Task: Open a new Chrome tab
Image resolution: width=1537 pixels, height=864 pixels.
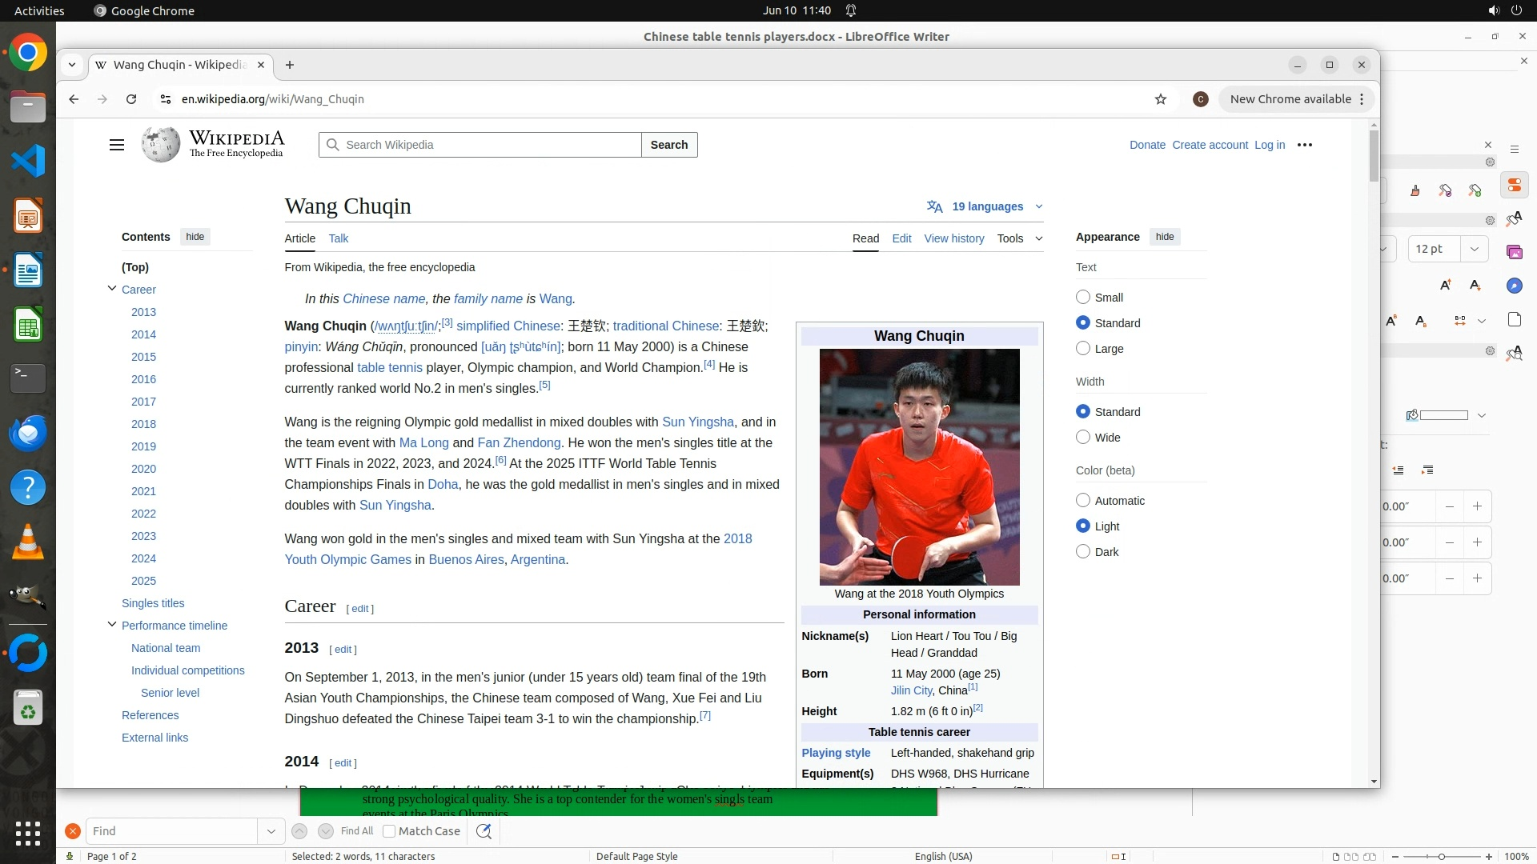Action: point(290,65)
